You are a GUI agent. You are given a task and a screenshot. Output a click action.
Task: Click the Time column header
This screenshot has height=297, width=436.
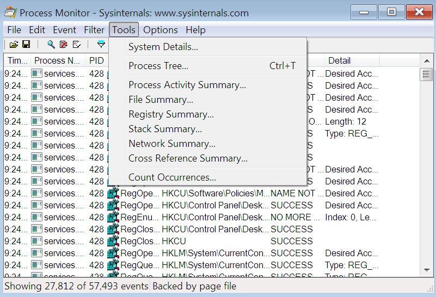pyautogui.click(x=17, y=60)
